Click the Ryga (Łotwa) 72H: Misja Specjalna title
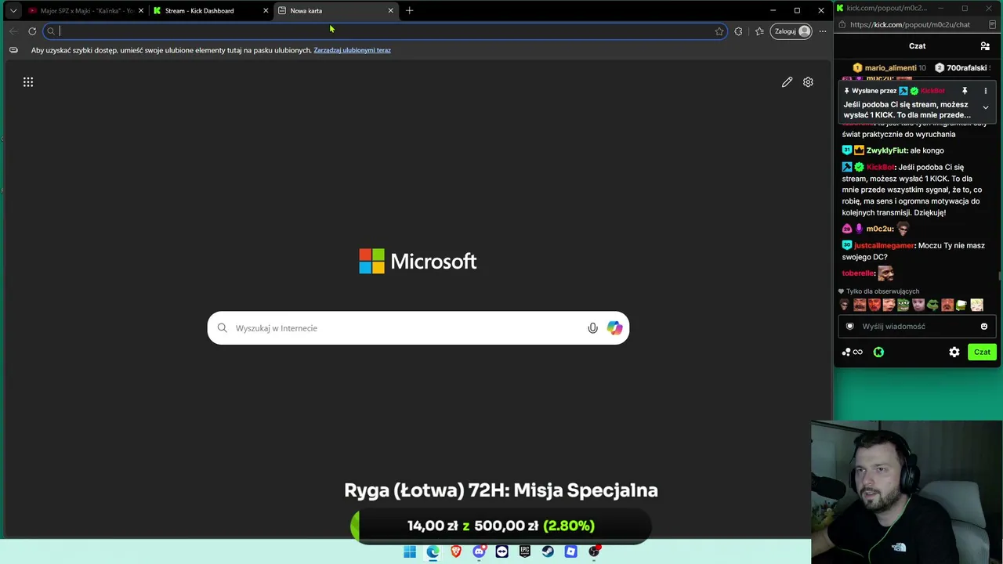Screen dimensions: 1003x564 point(501,490)
